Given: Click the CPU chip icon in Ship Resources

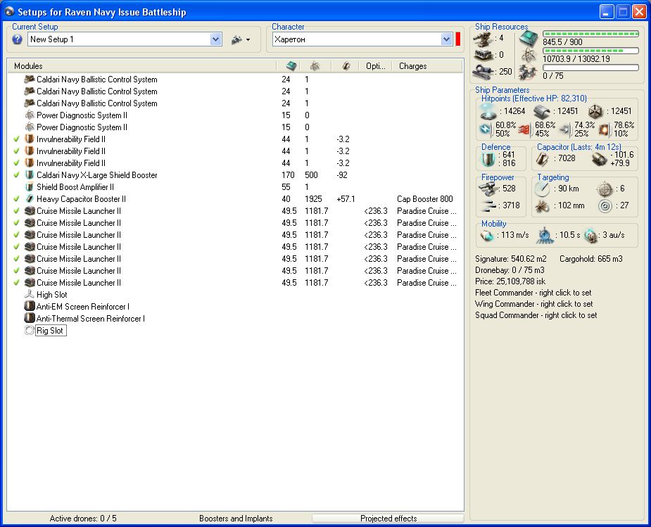Looking at the screenshot, I should click(x=529, y=39).
